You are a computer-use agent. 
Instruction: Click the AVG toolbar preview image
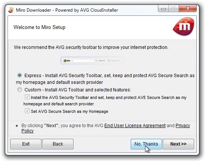coord(93,61)
